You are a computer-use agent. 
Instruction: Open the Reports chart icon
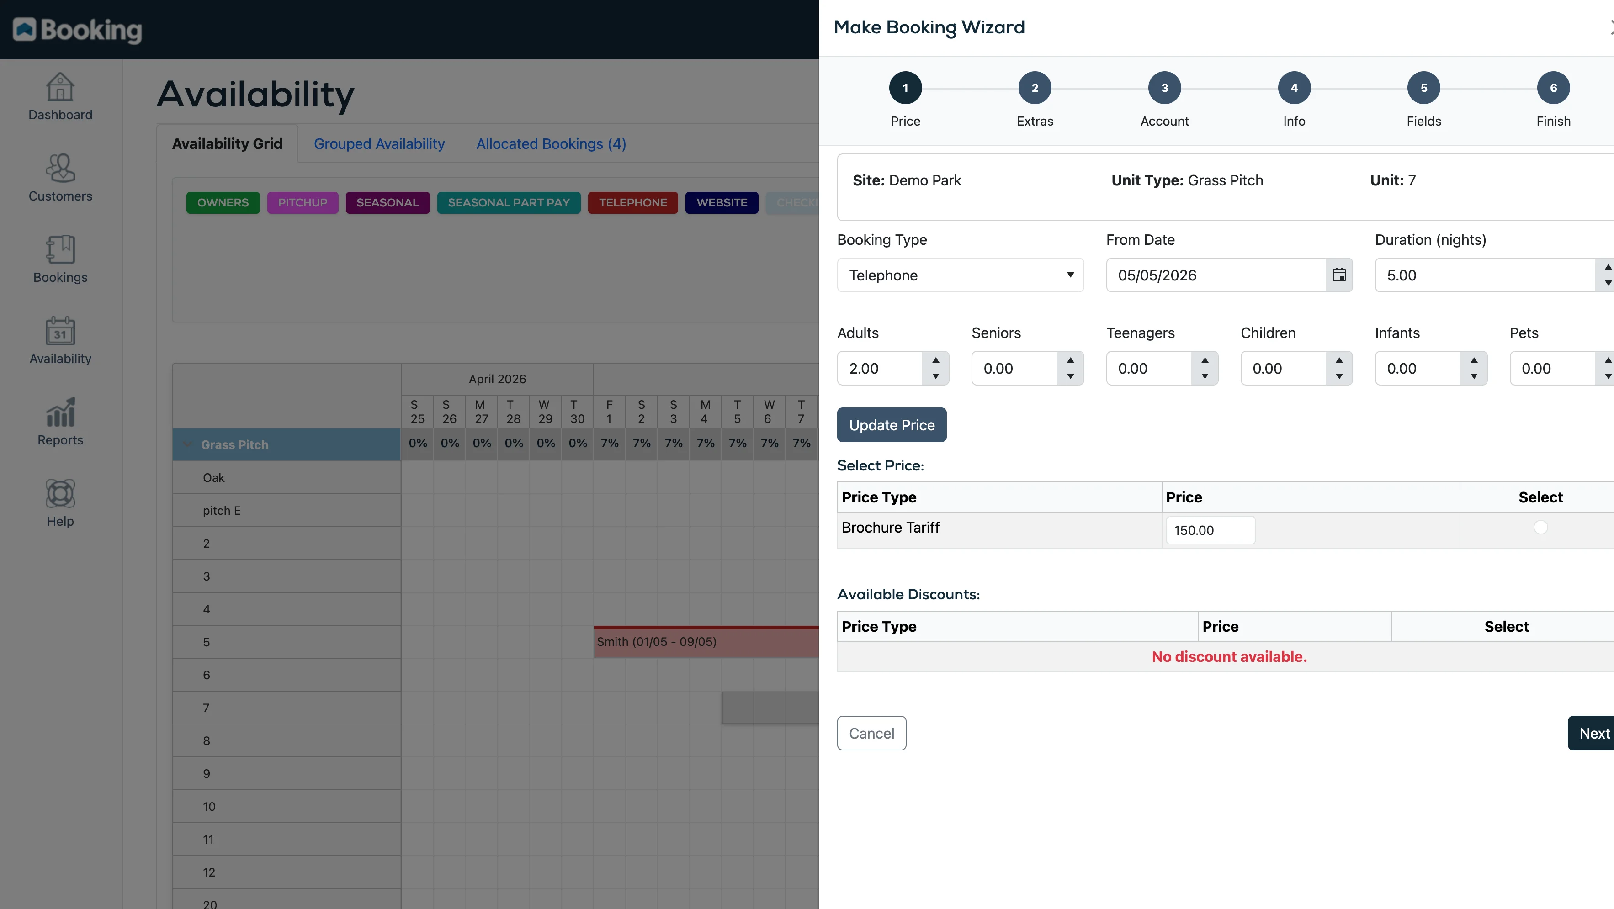click(x=60, y=412)
